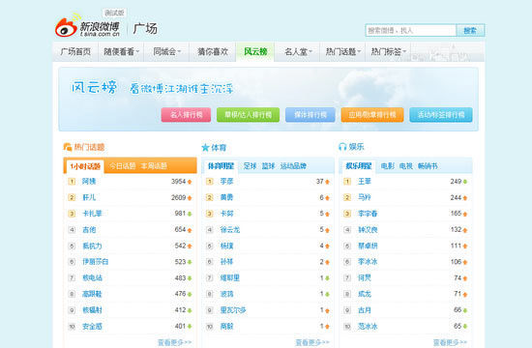Open the 李冰冰 entertainment star link
Viewport: 532px width, 348px height.
coord(368,262)
